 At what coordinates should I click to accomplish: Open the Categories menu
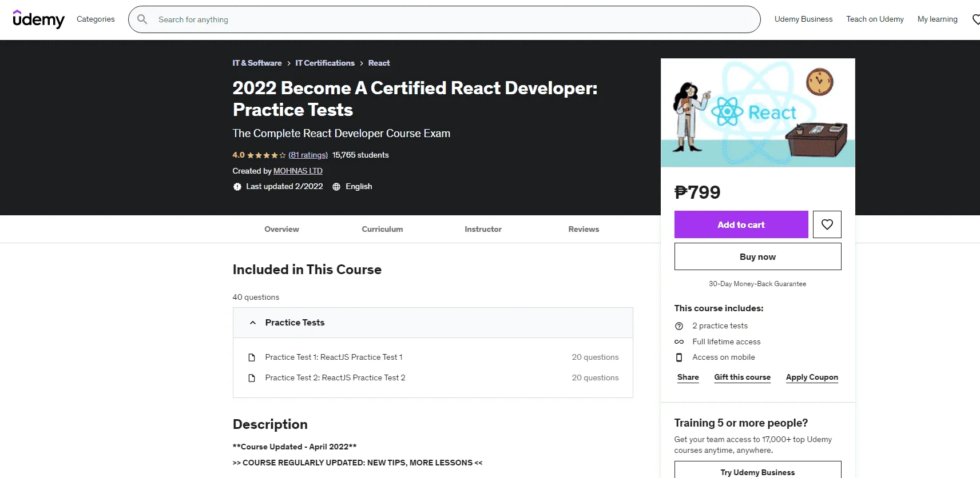click(96, 19)
